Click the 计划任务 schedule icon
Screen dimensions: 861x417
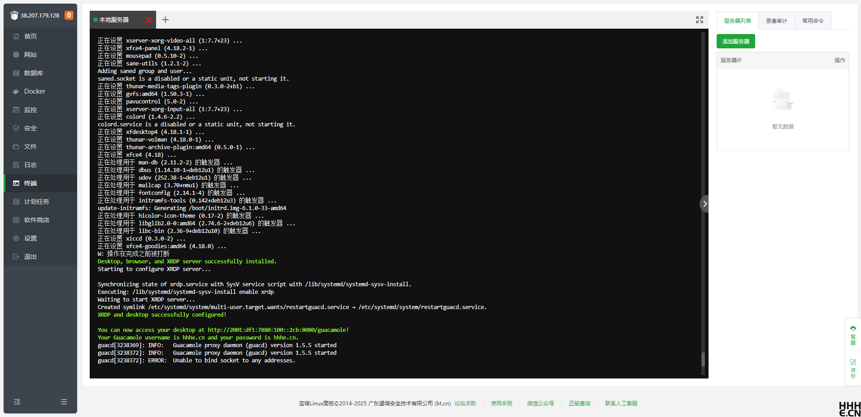[x=16, y=202]
